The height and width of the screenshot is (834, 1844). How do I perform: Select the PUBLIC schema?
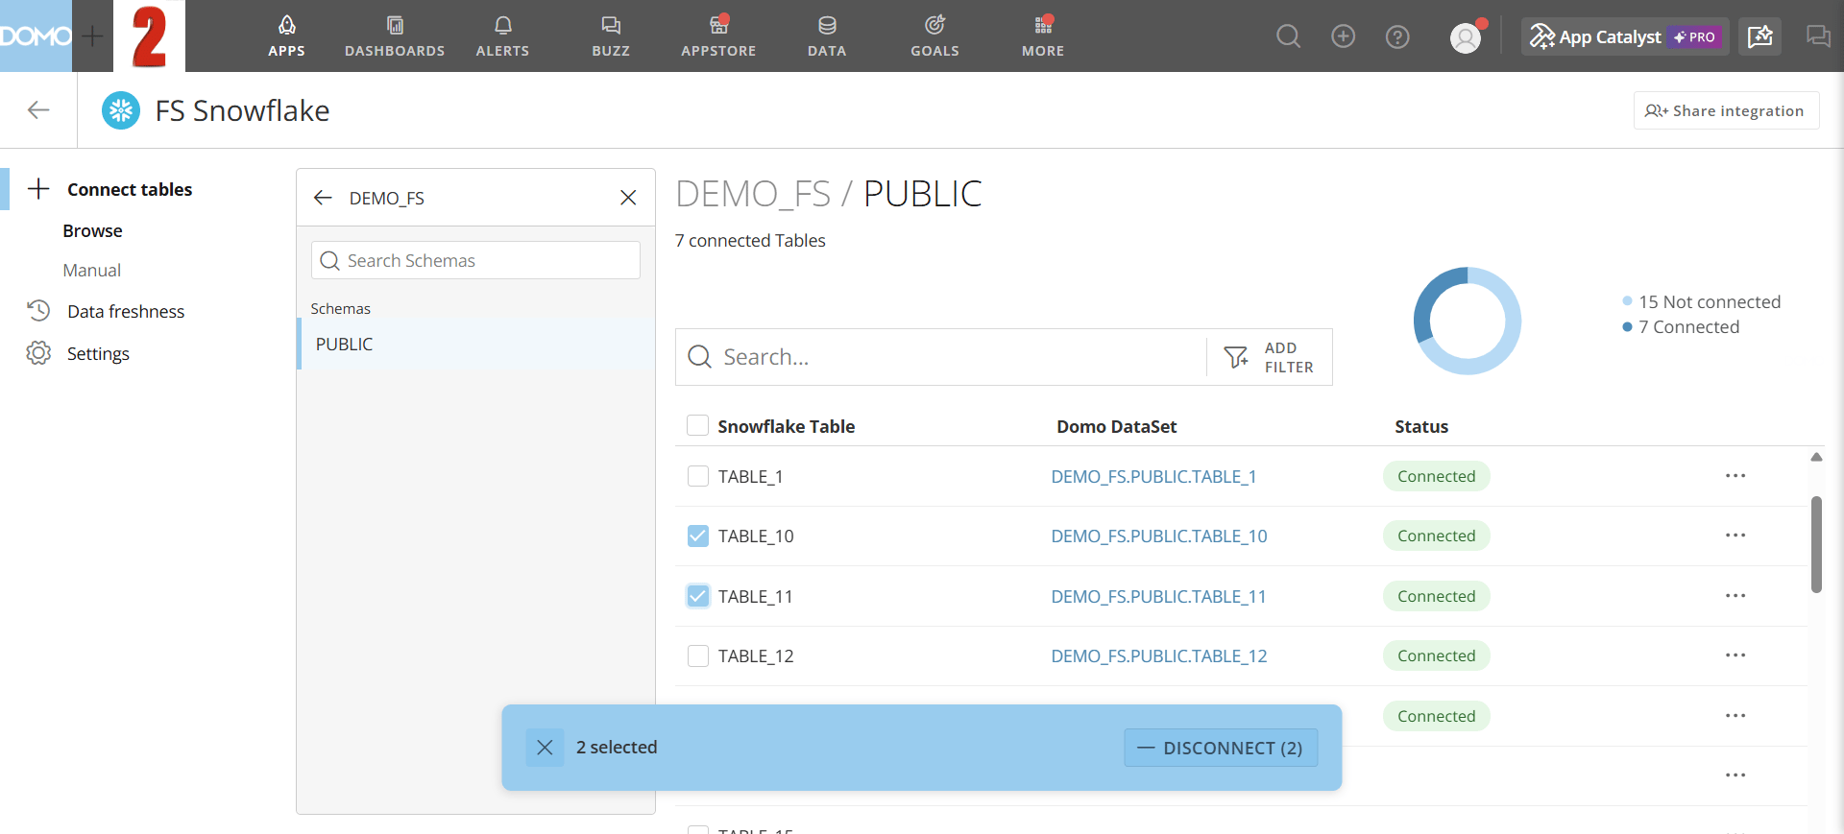476,344
